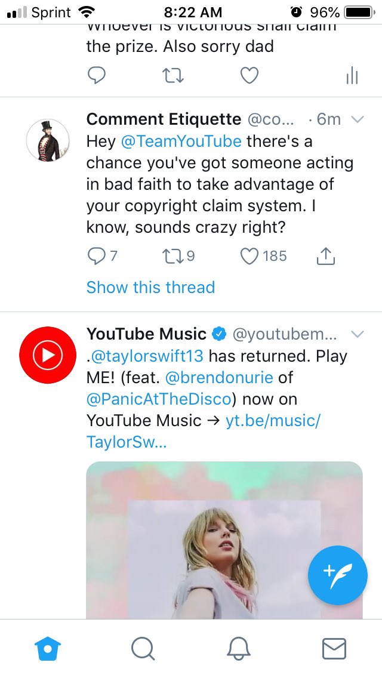Retweet the Comment Etiquette tweet
Image resolution: width=382 pixels, height=678 pixels.
click(x=172, y=256)
